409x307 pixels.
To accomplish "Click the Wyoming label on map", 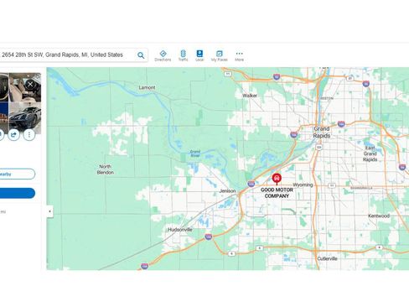I will pos(303,185).
